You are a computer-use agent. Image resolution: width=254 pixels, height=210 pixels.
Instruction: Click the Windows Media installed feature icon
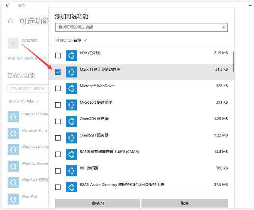tap(13, 150)
